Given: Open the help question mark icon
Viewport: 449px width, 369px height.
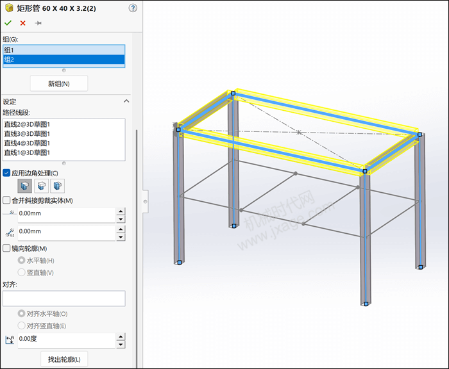Looking at the screenshot, I should (133, 8).
